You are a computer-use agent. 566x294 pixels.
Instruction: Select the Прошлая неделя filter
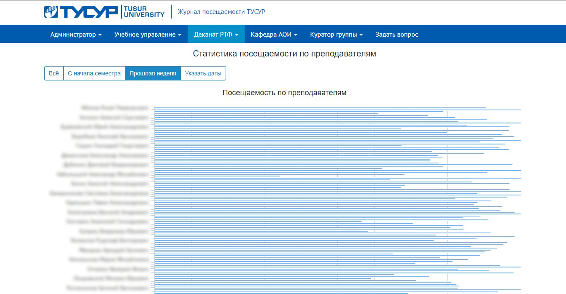[x=153, y=73]
